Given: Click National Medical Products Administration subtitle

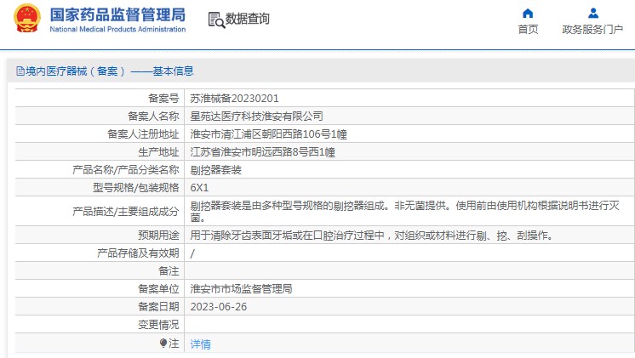Looking at the screenshot, I should 117,30.
